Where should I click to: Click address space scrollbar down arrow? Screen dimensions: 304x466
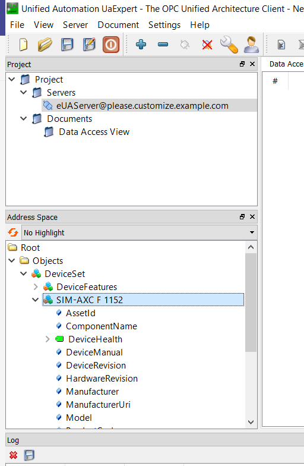tap(251, 422)
